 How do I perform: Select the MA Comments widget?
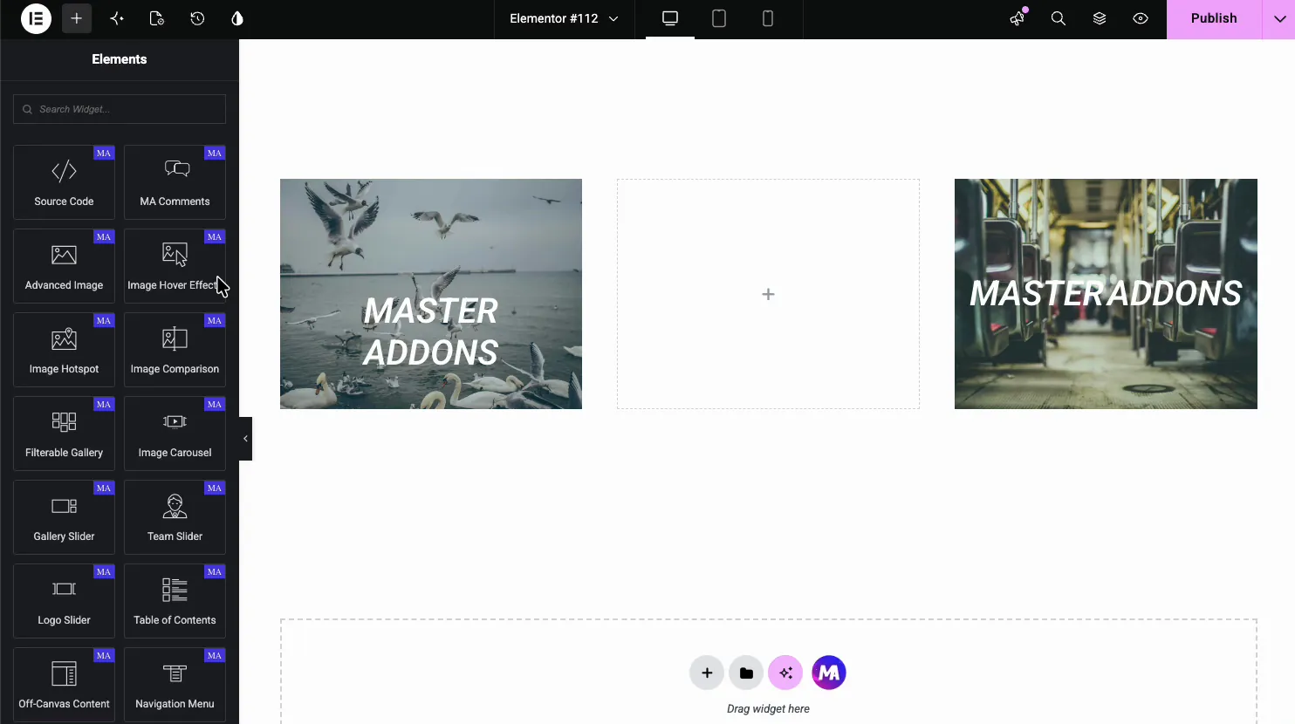pyautogui.click(x=175, y=181)
